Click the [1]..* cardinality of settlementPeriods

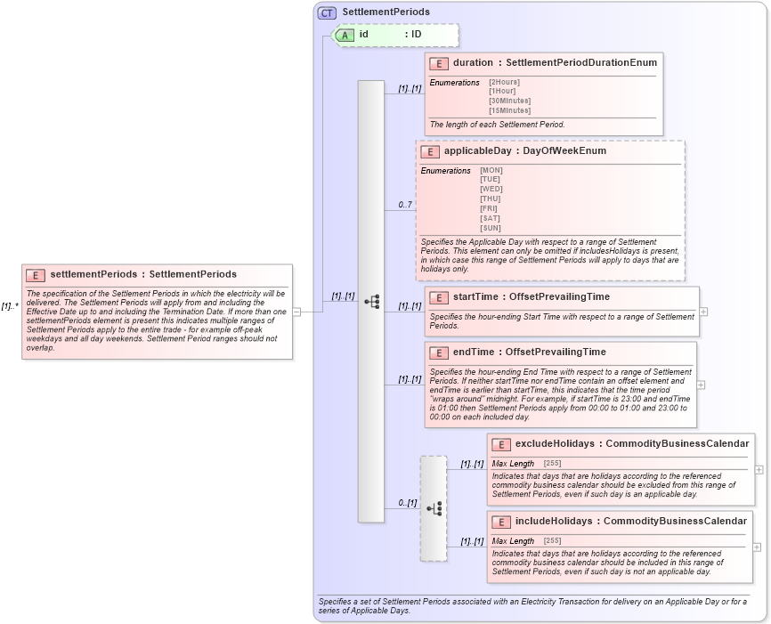10,306
